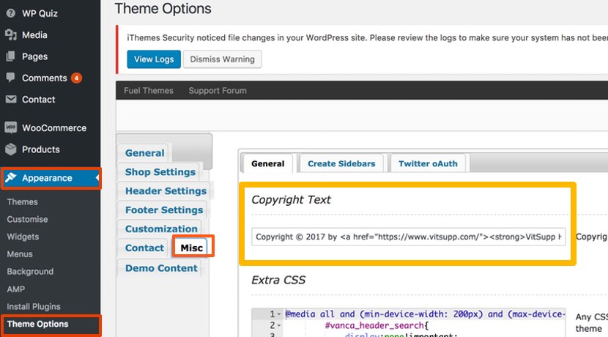Click the Media camera-music icon
Image resolution: width=608 pixels, height=337 pixels.
tap(11, 35)
